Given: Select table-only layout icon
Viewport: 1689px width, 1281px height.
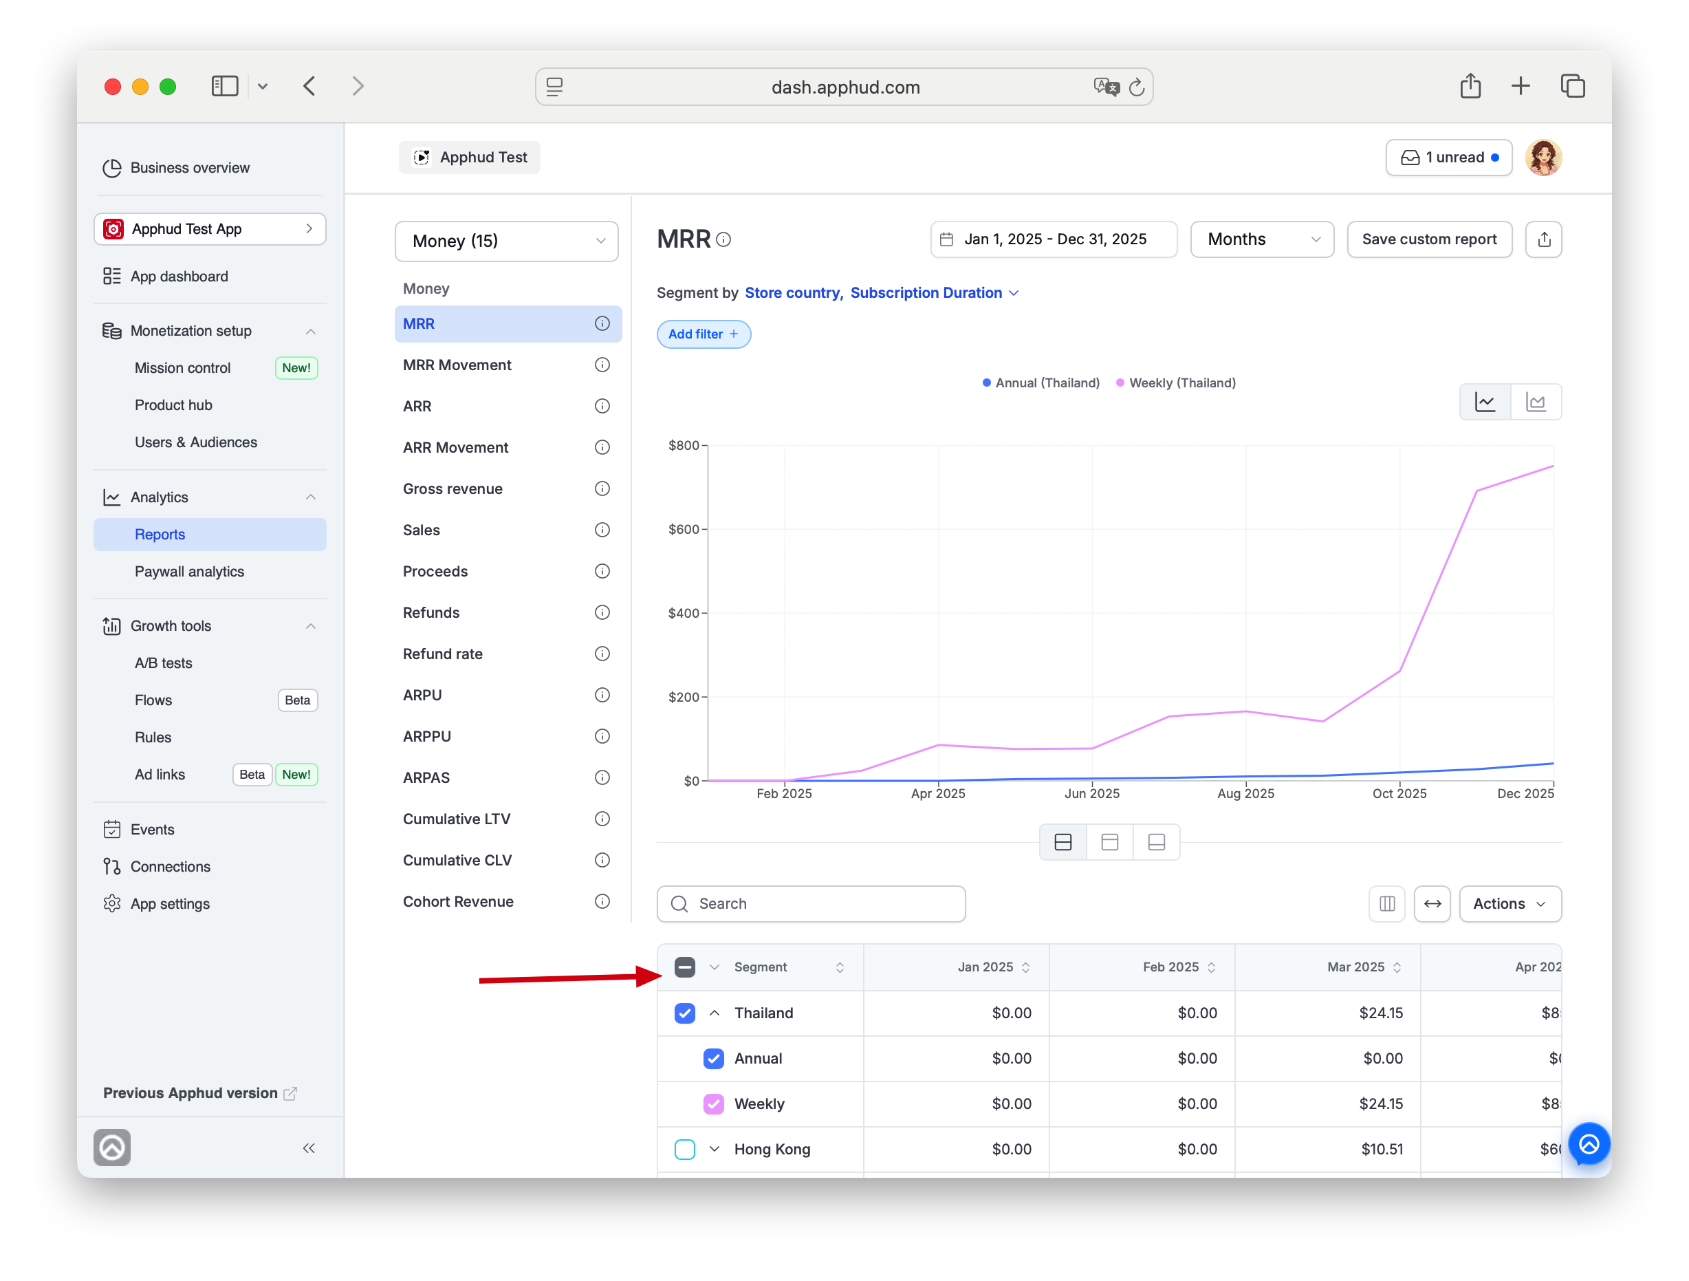Looking at the screenshot, I should (x=1156, y=842).
